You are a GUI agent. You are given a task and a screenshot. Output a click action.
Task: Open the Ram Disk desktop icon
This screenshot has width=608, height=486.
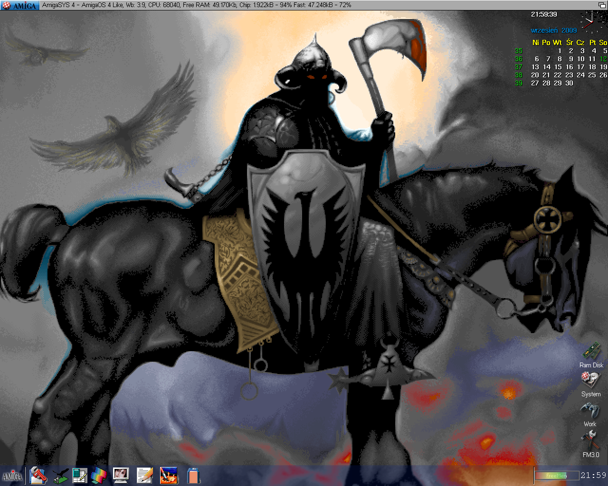(592, 352)
